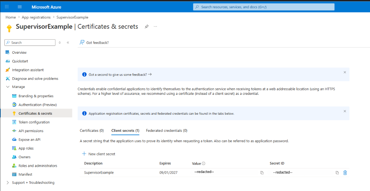Viewport: 370px width, 191px height.
Task: Click the SupervisorExample description cell
Action: pos(99,173)
